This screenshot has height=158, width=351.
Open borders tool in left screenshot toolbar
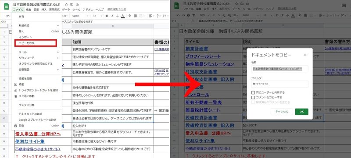click(136, 16)
